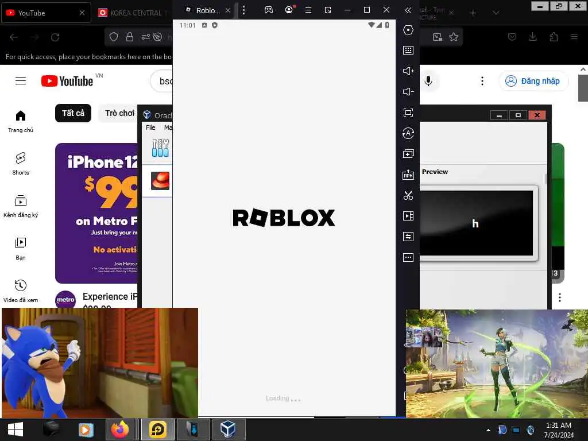Click the VirtualBox Preview thumbnail

(x=476, y=223)
